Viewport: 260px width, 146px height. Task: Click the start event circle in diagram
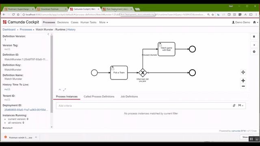click(x=94, y=73)
